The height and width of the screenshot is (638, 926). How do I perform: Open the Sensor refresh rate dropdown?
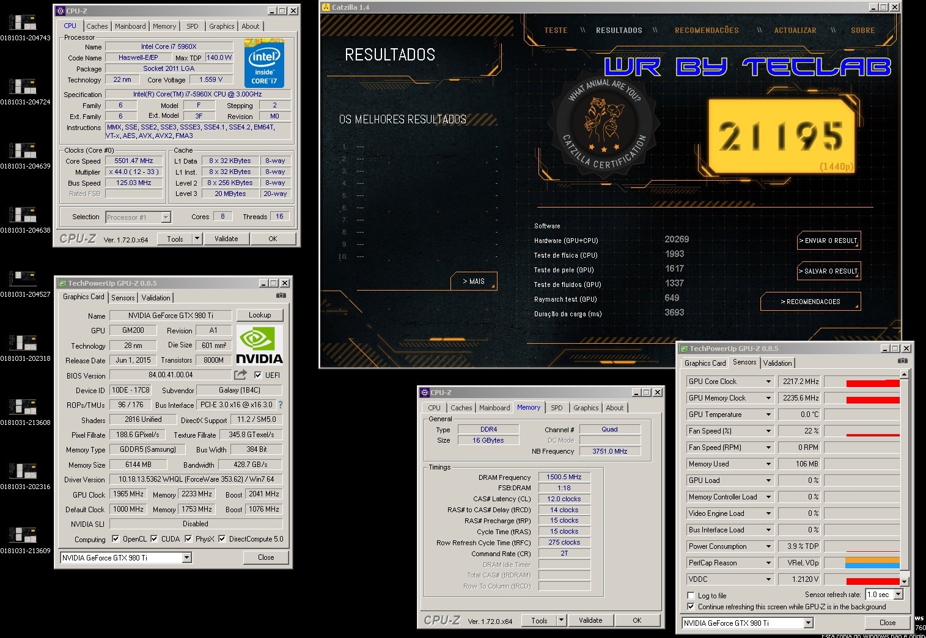click(898, 594)
